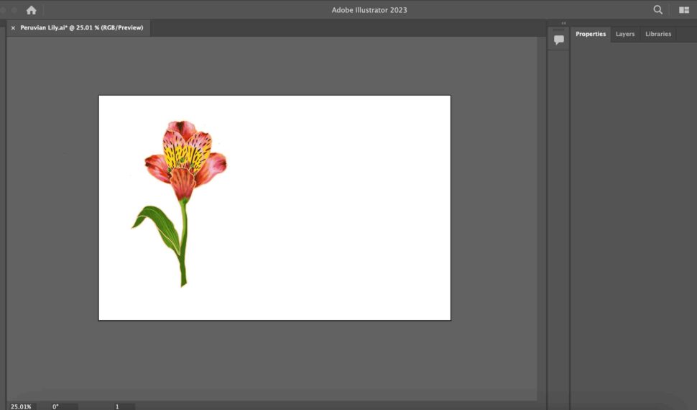Screen dimensions: 697x410
Task: Switch to the Layers panel tab
Action: tap(624, 34)
